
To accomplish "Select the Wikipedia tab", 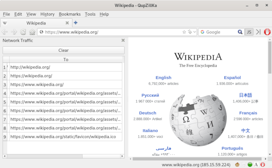I will (x=36, y=23).
